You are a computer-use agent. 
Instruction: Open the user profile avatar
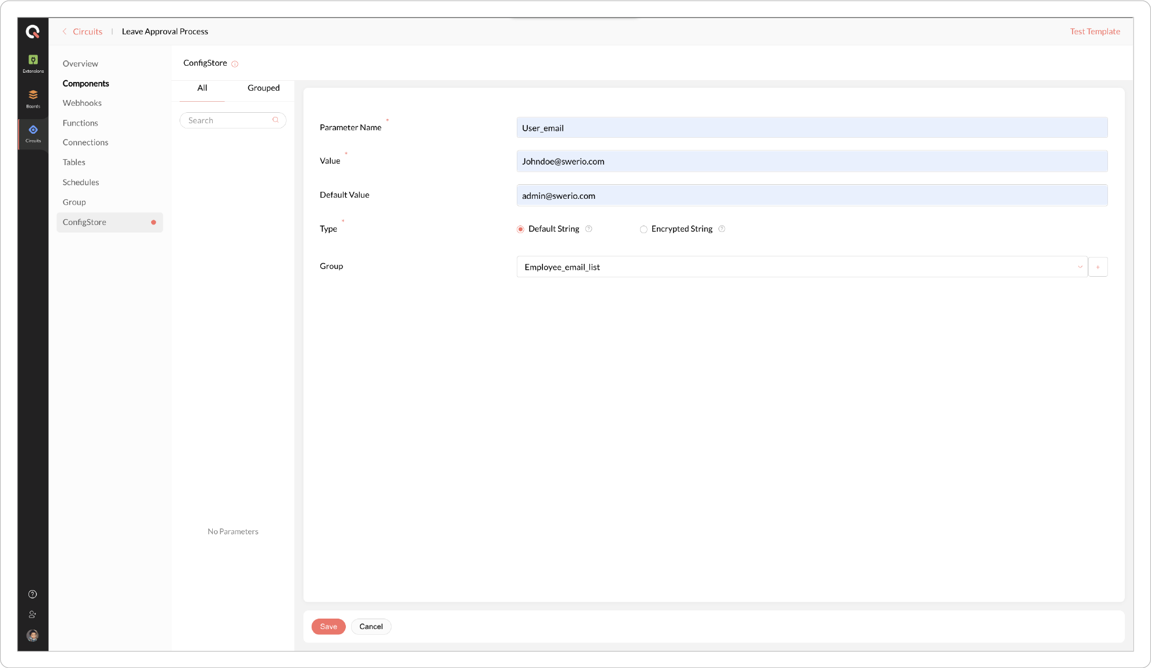pyautogui.click(x=33, y=635)
